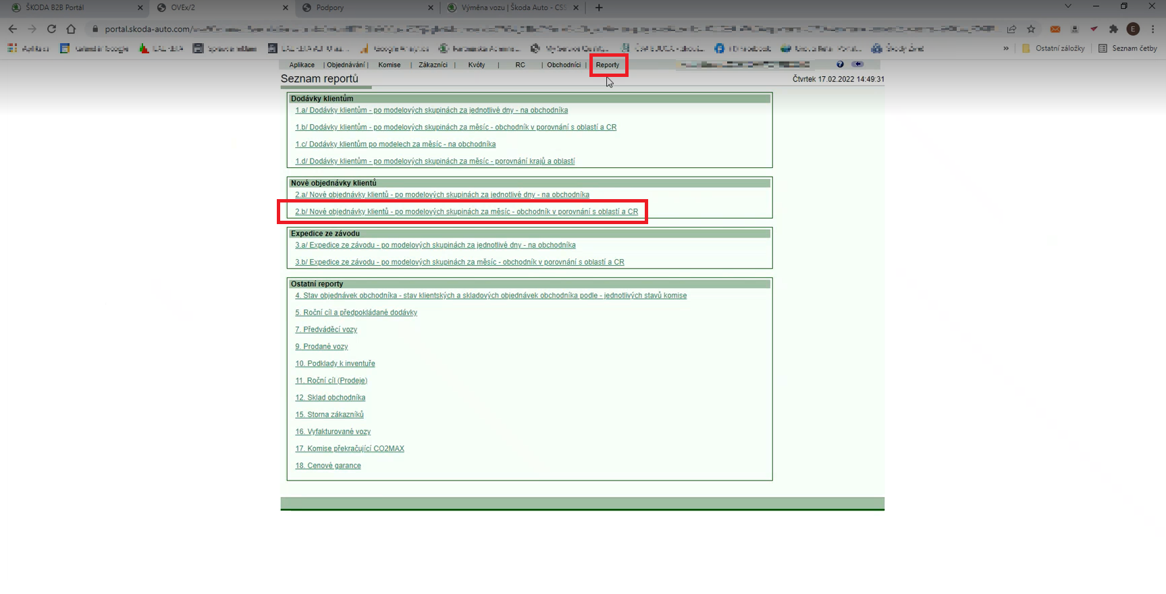Image resolution: width=1166 pixels, height=594 pixels.
Task: Go to the browser home page icon
Action: tap(71, 29)
